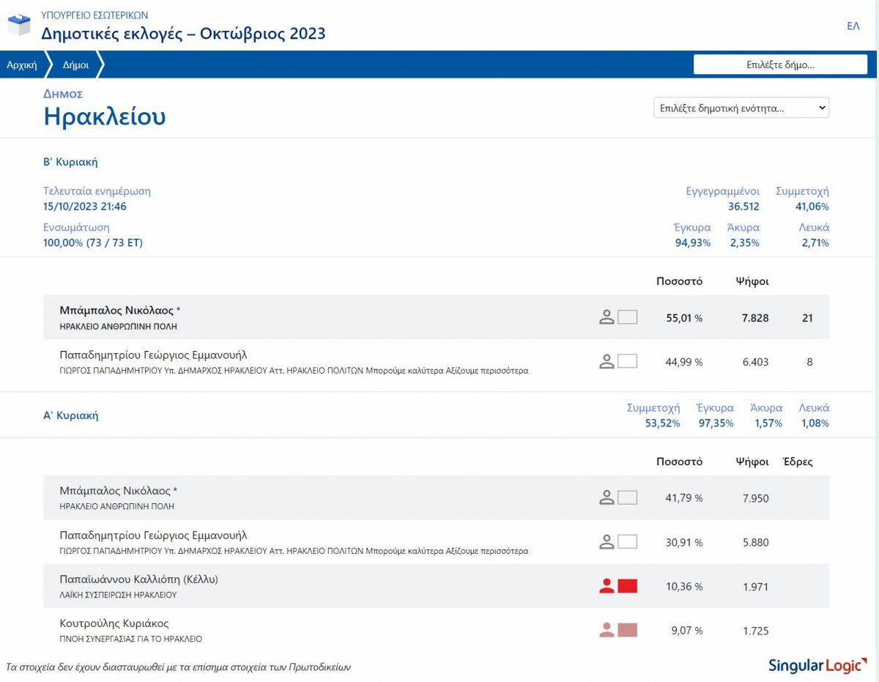Open Δήμοι in breadcrumb navigation
Screen dimensions: 879x682
75,64
